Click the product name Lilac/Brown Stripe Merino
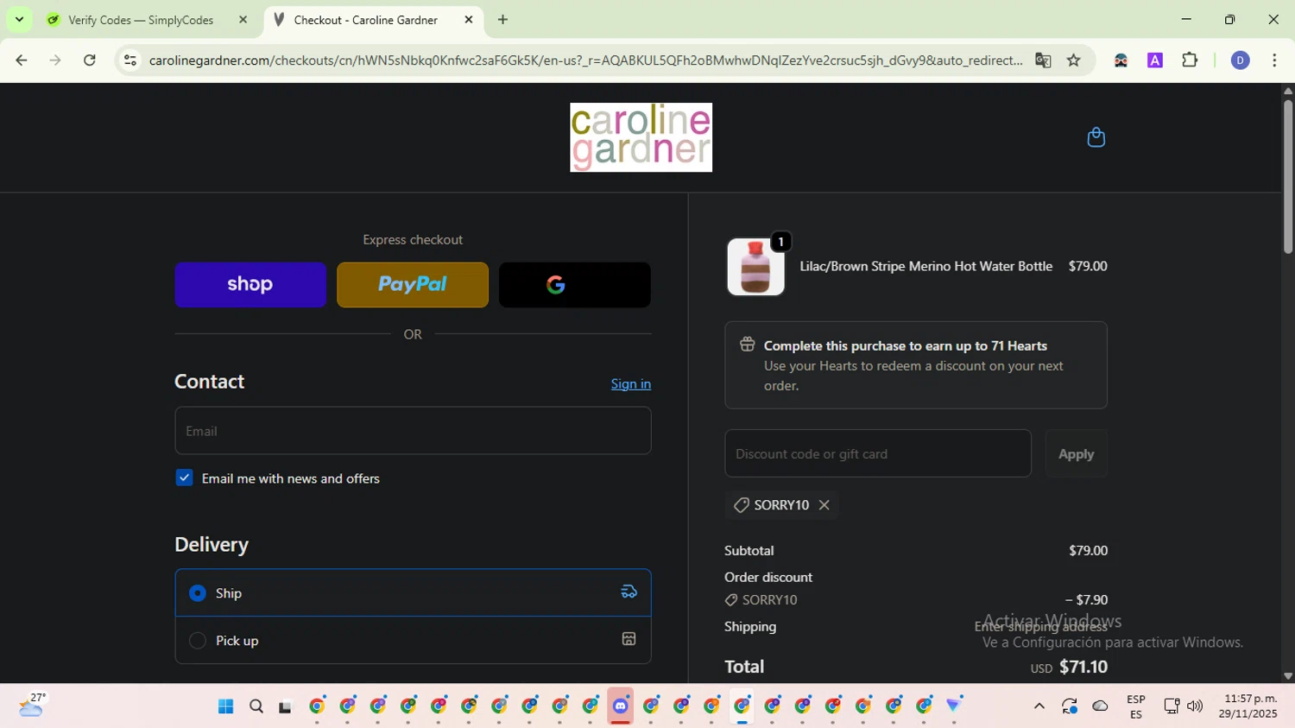Screen dimensions: 1295x728 pyautogui.click(x=926, y=266)
